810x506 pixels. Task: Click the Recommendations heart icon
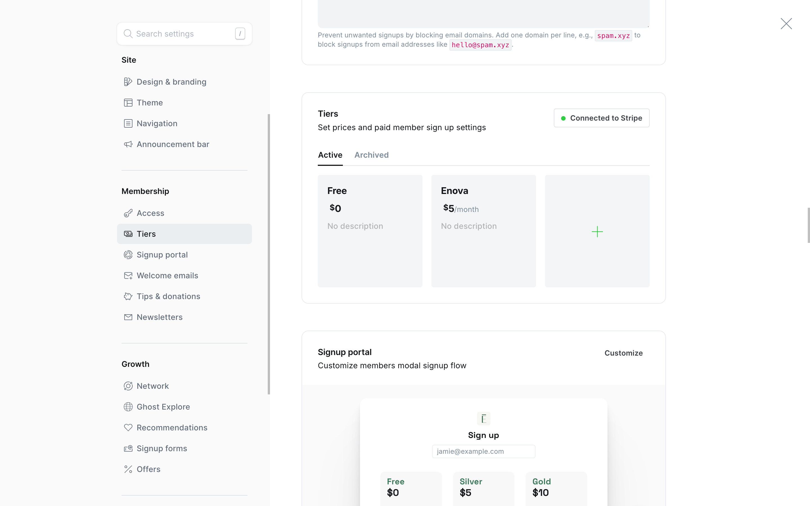click(x=128, y=427)
